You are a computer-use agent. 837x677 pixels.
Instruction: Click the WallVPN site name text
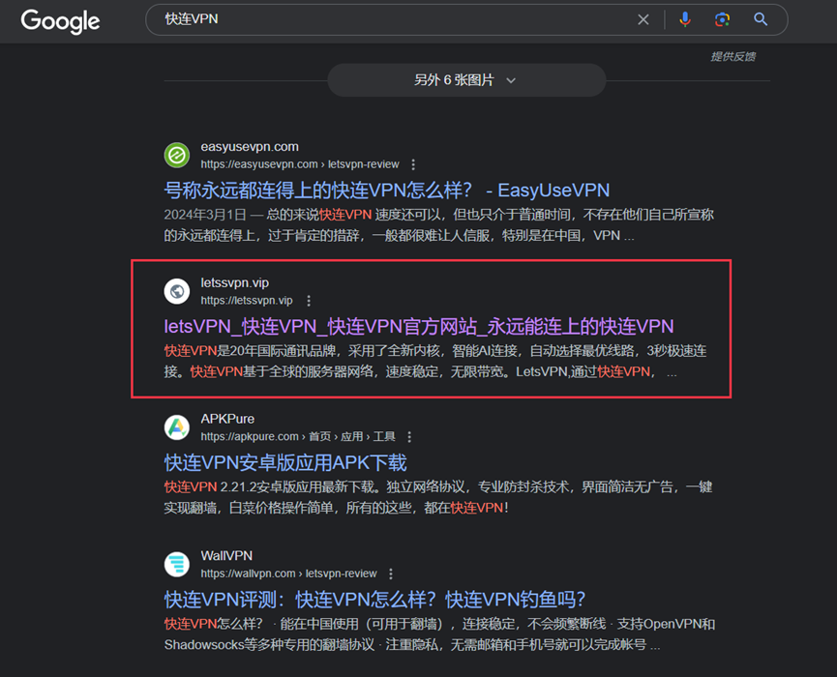coord(226,556)
